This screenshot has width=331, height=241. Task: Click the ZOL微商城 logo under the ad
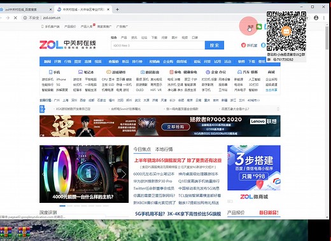coord(254,196)
